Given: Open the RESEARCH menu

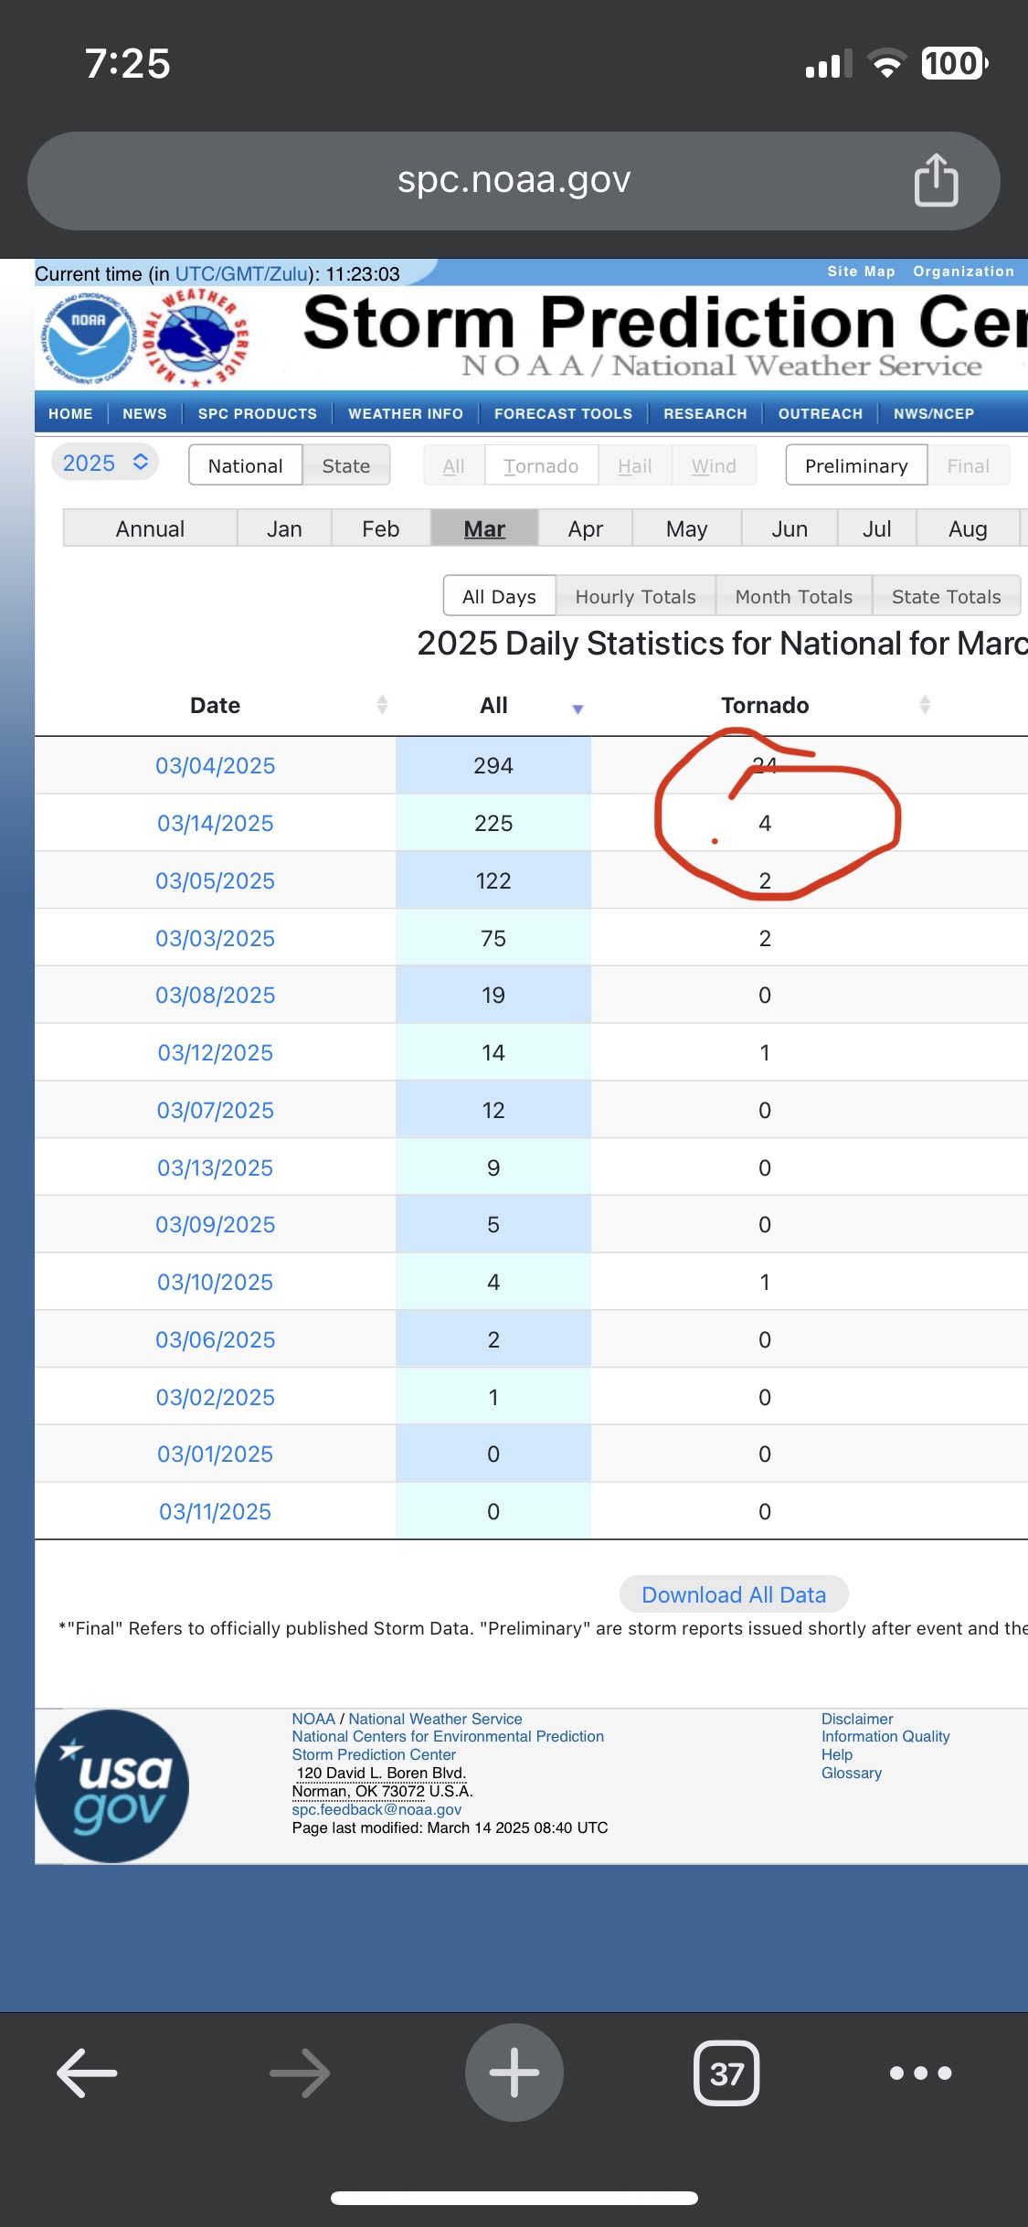Looking at the screenshot, I should click(x=705, y=413).
